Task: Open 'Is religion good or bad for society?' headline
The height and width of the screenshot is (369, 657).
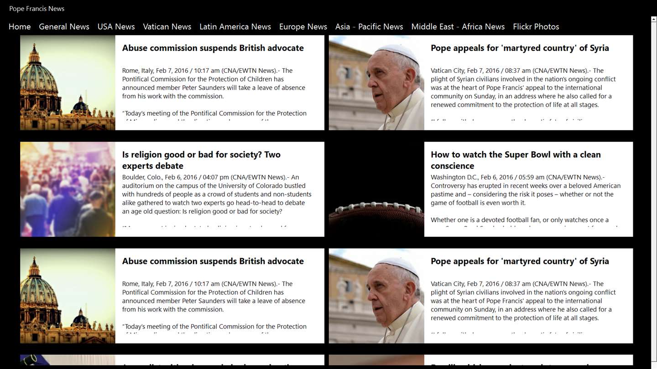Action: 201,160
